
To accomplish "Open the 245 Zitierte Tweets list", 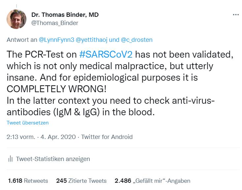I will click(x=81, y=181).
